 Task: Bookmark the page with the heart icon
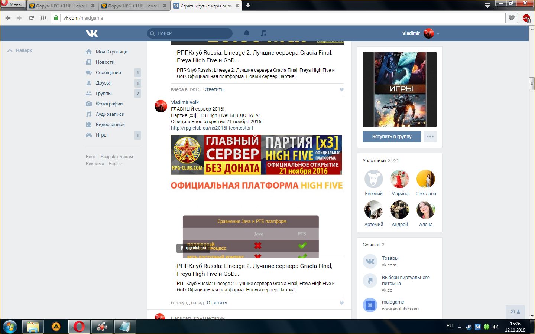pos(512,18)
